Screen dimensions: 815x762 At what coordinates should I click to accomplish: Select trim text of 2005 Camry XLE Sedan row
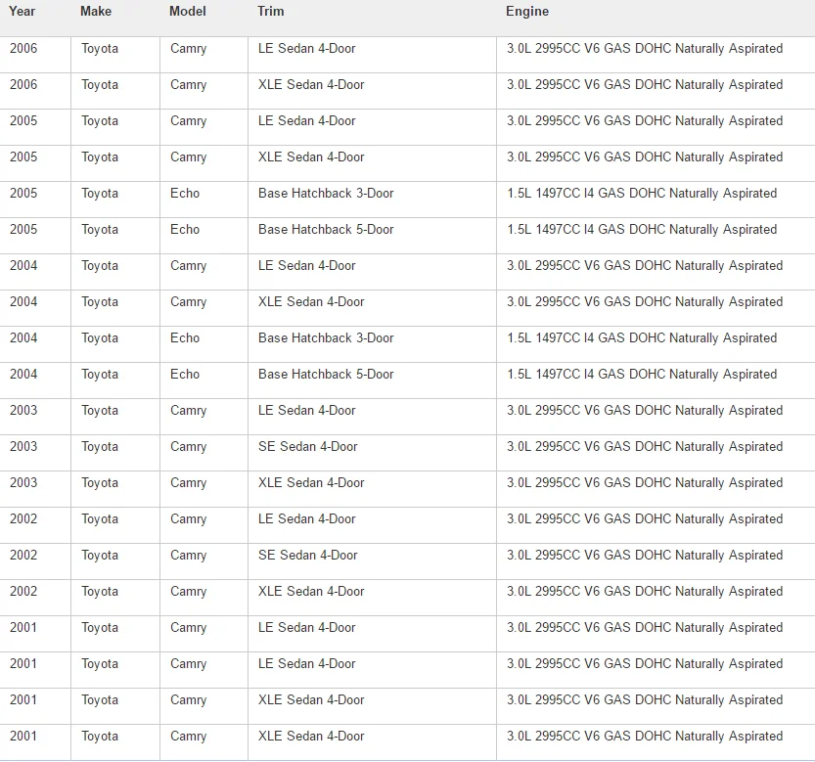point(311,157)
